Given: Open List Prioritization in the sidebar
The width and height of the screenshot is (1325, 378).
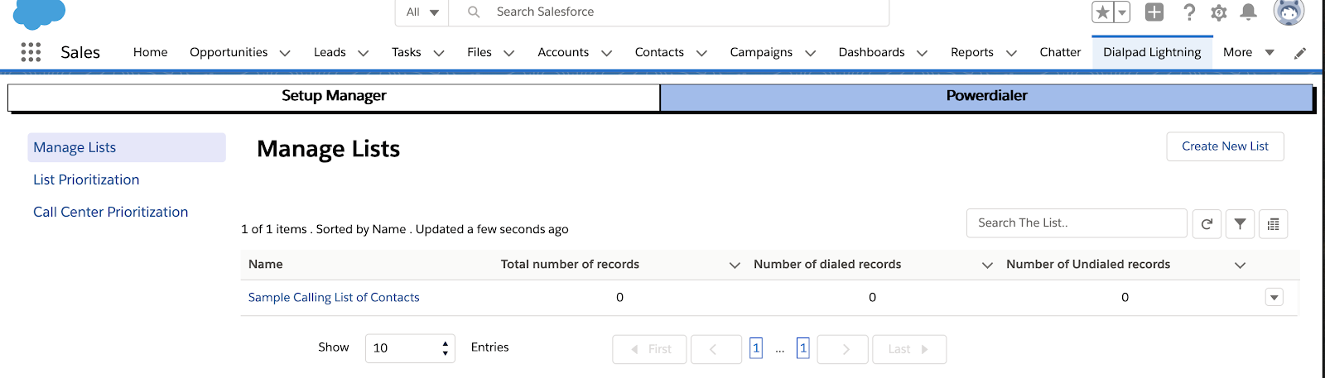Looking at the screenshot, I should pyautogui.click(x=86, y=179).
